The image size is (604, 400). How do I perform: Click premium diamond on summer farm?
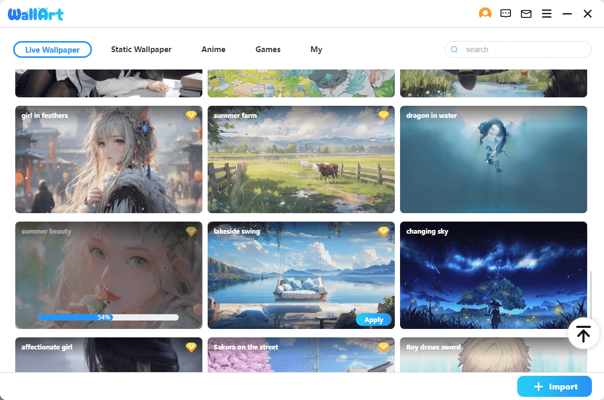[x=383, y=115]
